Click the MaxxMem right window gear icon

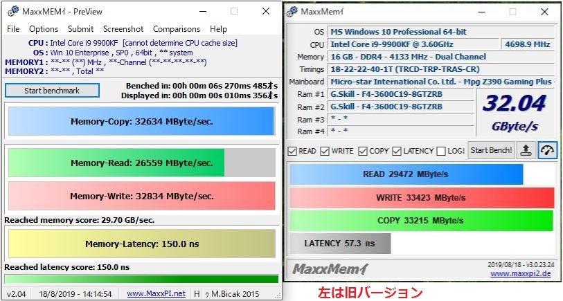coord(292,12)
